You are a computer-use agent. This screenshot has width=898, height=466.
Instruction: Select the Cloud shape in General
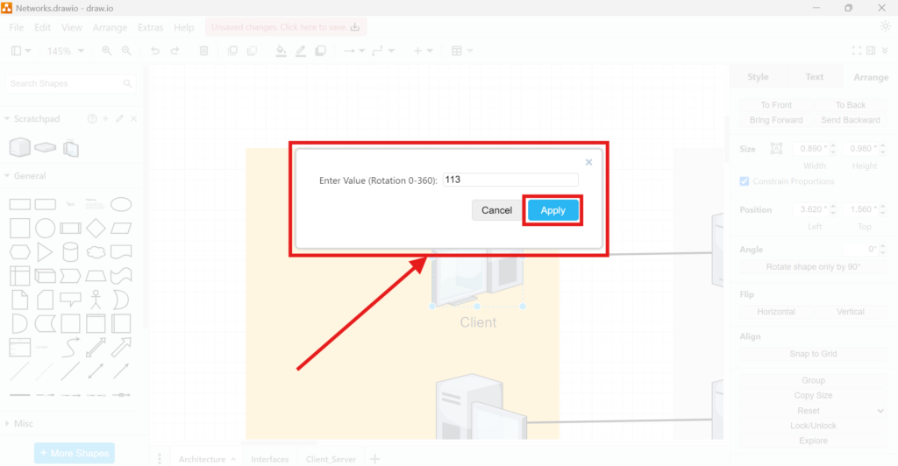[x=96, y=252]
